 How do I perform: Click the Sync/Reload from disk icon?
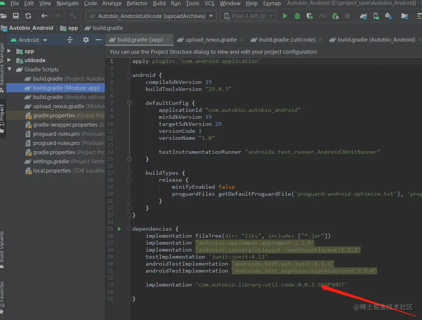(x=28, y=16)
